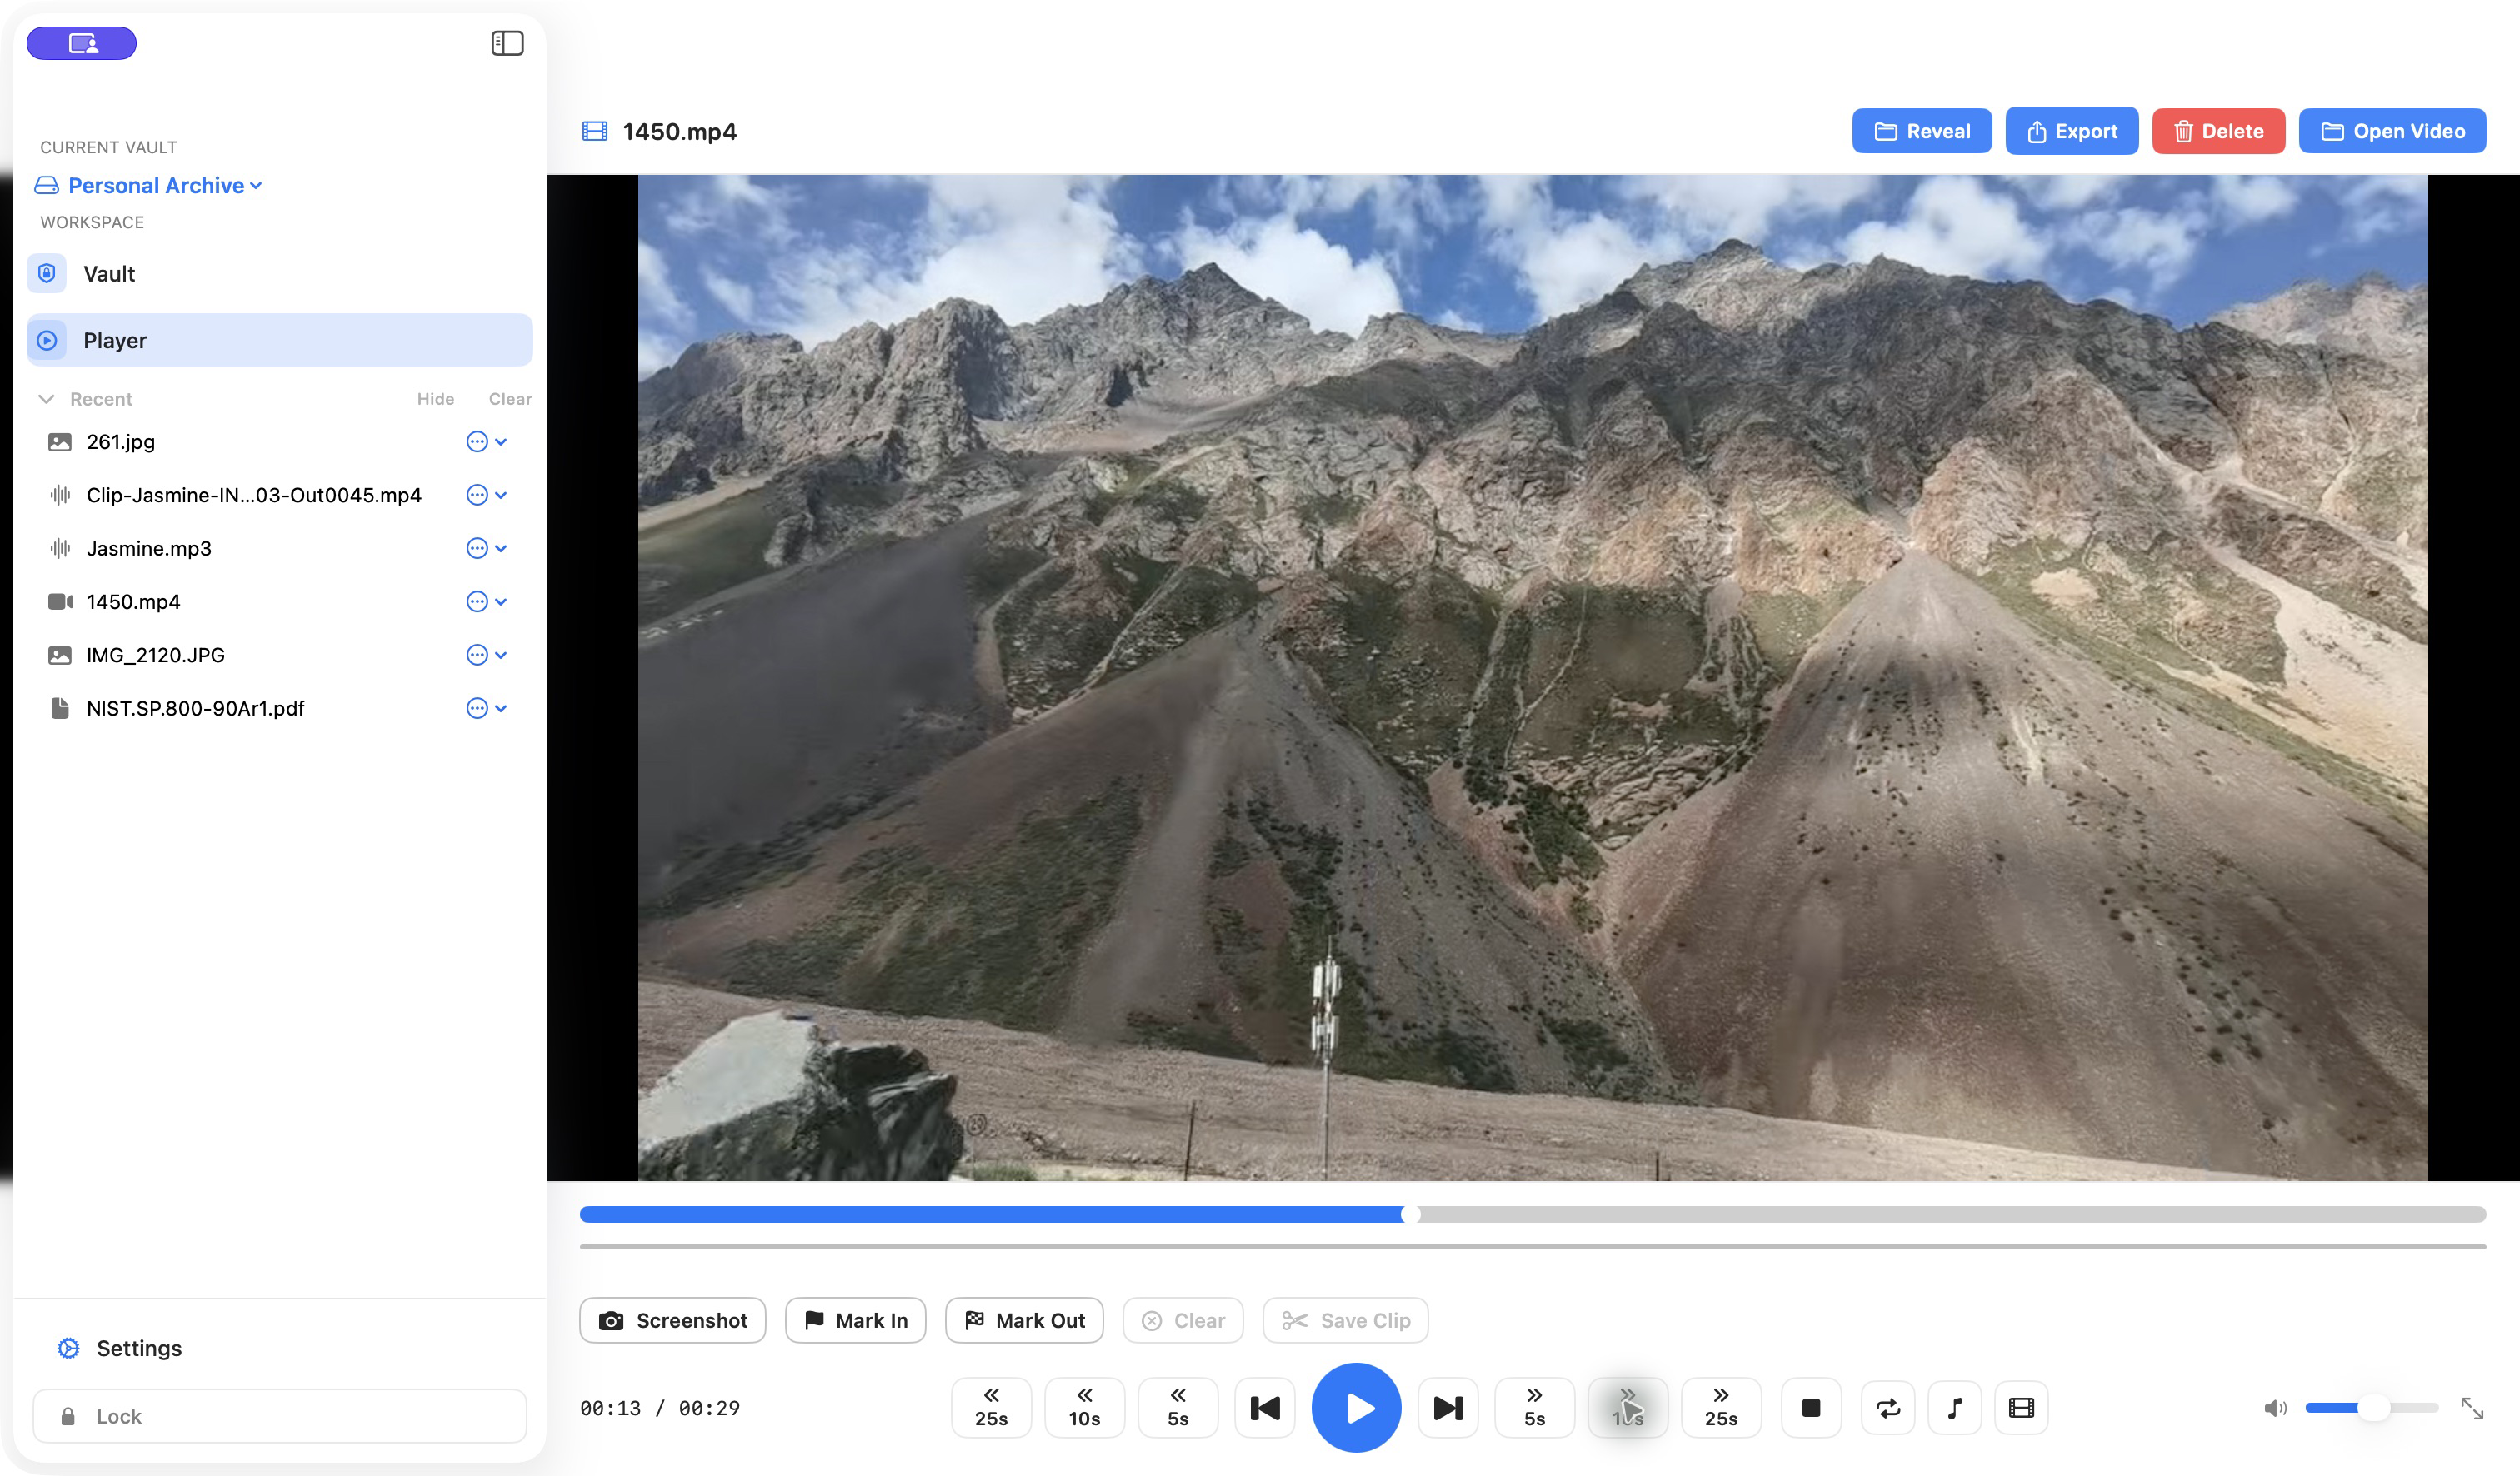This screenshot has width=2520, height=1476.
Task: Open more options menu for Jasmine.mp3
Action: (486, 547)
